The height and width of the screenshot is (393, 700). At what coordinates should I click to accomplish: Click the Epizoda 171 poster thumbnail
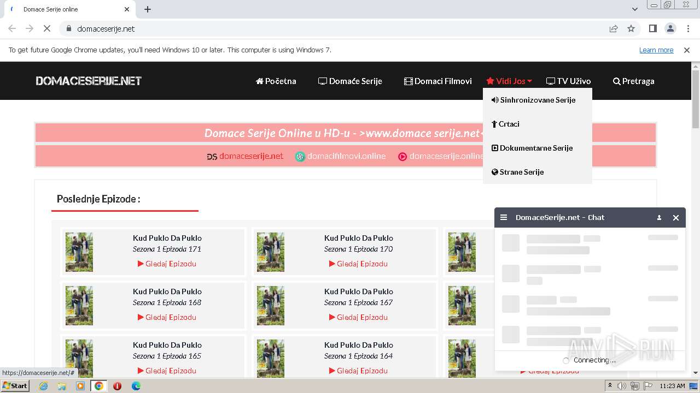[79, 252]
